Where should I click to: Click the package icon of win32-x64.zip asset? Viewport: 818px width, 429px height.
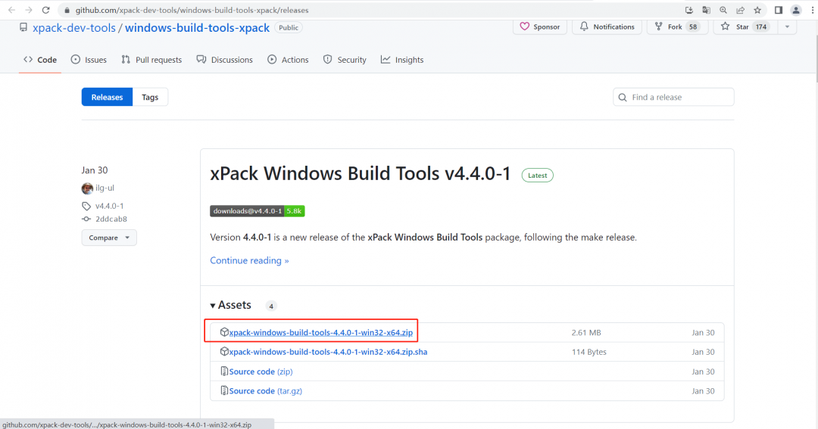(x=224, y=332)
